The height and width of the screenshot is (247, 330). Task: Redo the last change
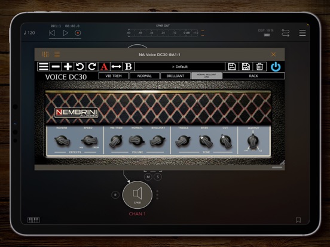coord(92,67)
